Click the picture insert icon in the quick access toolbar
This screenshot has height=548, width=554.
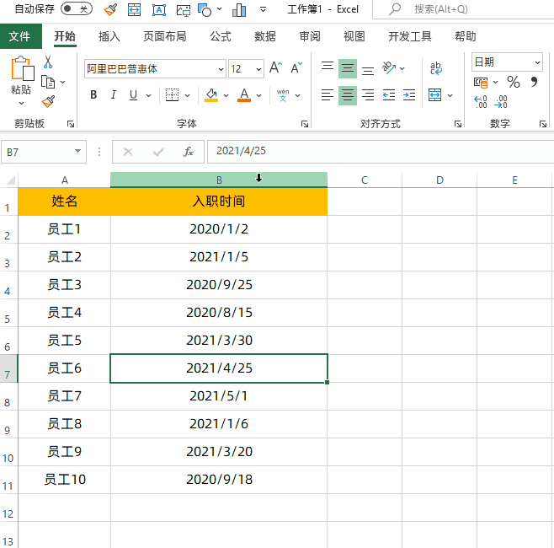(x=184, y=10)
